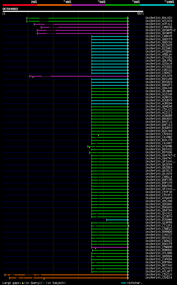
Task: Select hit label UniRef100_Q5JNH8
Action: coord(159,91)
